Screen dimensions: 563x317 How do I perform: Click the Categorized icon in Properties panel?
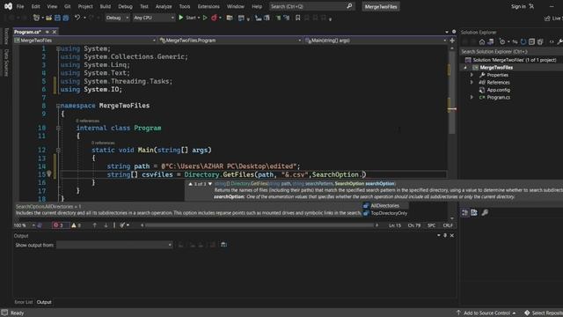(x=465, y=213)
